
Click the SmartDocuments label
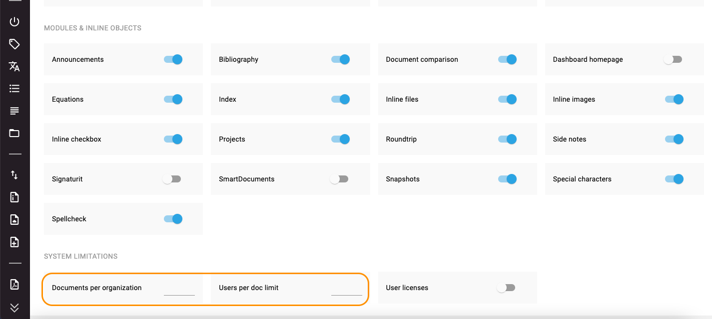tap(247, 179)
